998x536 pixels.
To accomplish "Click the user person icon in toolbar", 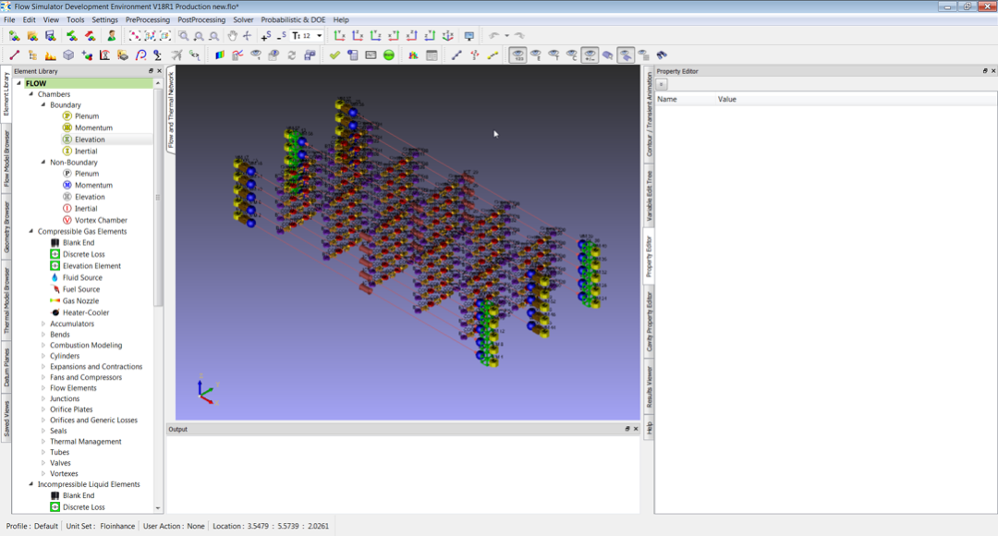I will pos(112,36).
